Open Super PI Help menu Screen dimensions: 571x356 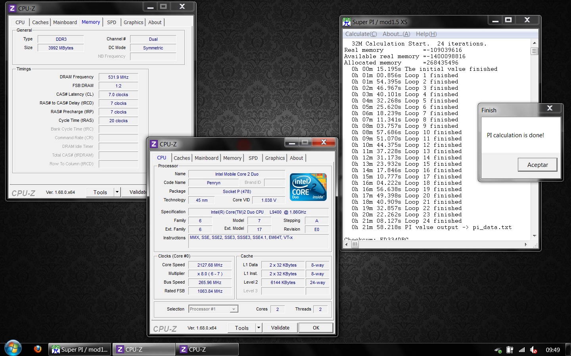coord(426,34)
